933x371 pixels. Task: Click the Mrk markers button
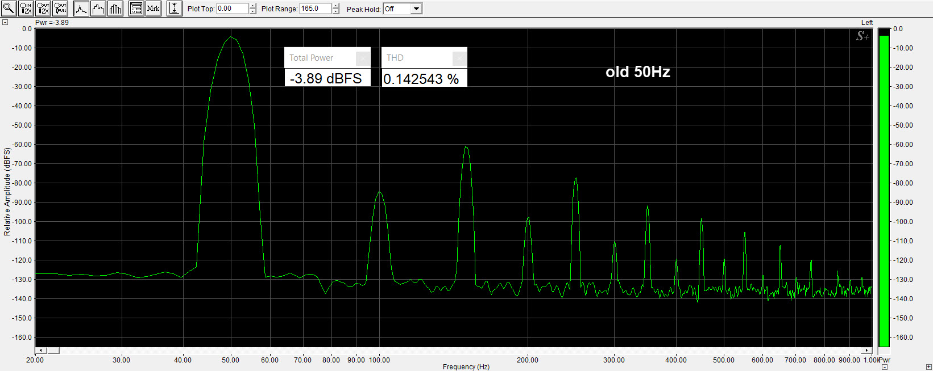[153, 9]
